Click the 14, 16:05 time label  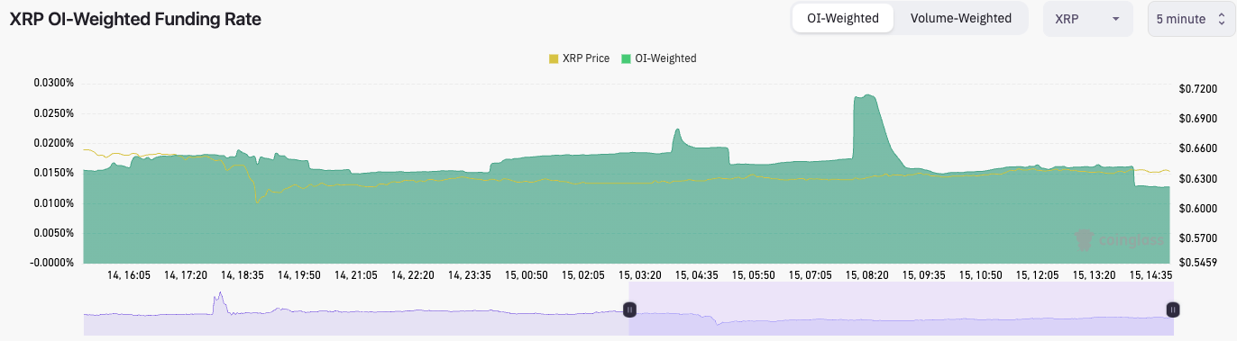pos(129,275)
